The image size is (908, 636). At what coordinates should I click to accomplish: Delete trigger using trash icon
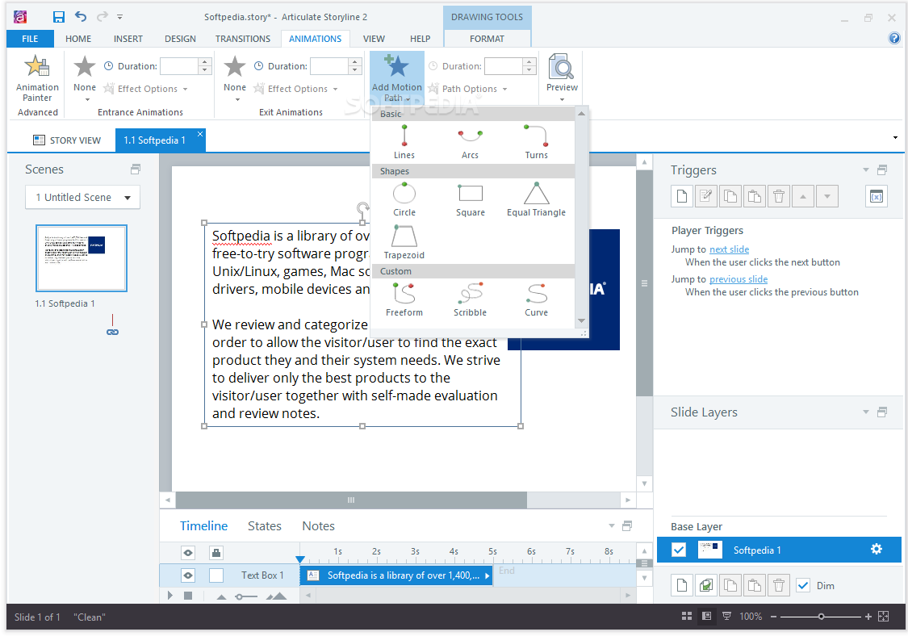[779, 196]
